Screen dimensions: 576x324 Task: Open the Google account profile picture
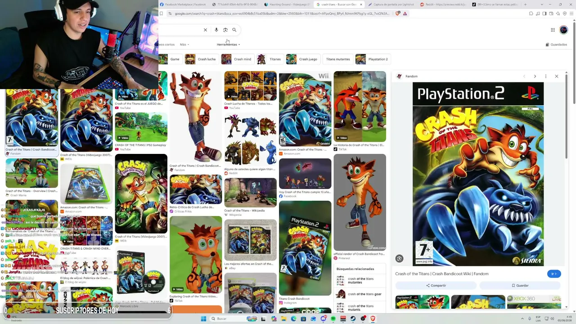pos(564,30)
